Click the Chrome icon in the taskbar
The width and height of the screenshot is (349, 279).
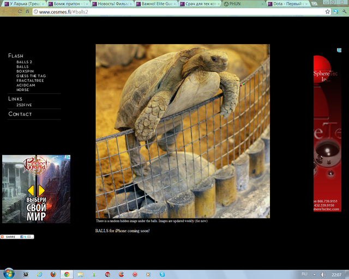pyautogui.click(x=67, y=274)
